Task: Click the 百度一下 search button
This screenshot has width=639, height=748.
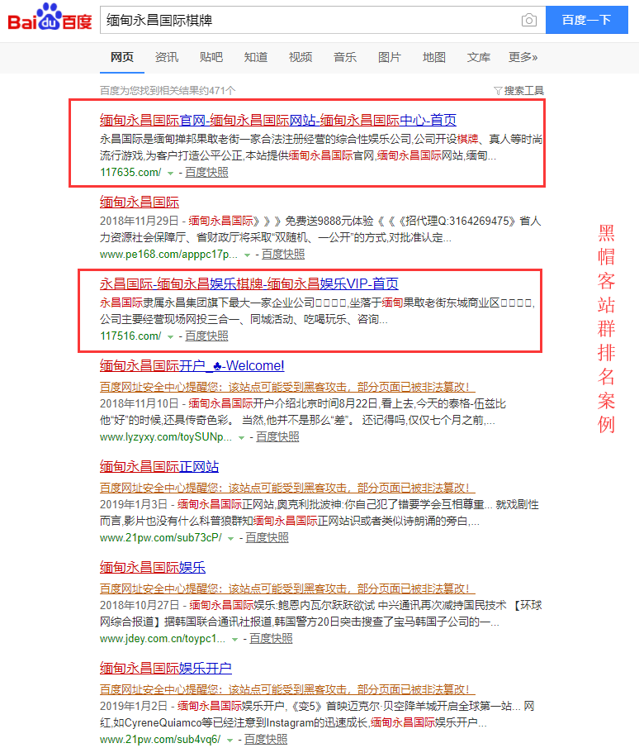Action: (x=587, y=20)
